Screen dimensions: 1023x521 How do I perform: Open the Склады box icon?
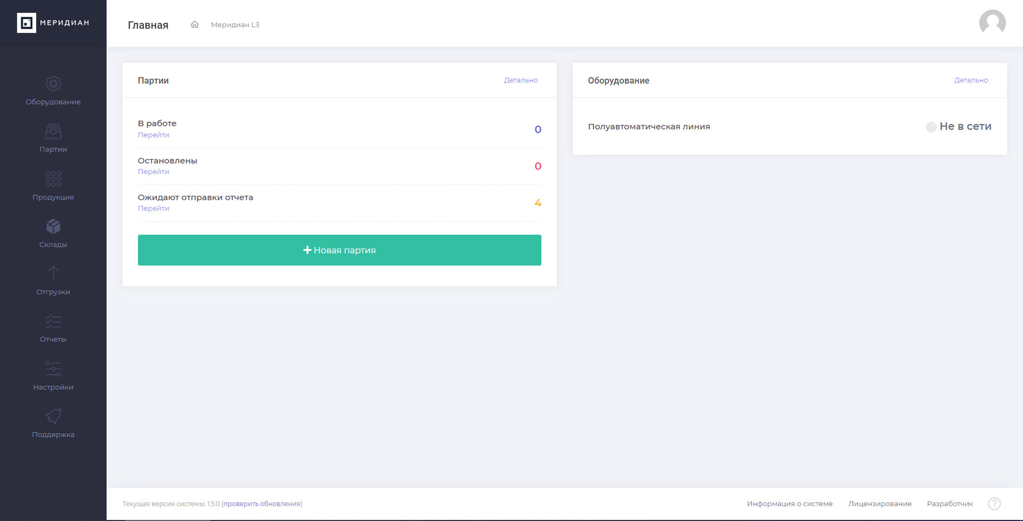(x=53, y=227)
